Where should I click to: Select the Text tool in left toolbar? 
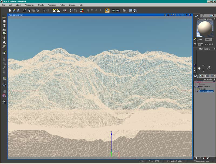[x=4, y=25]
